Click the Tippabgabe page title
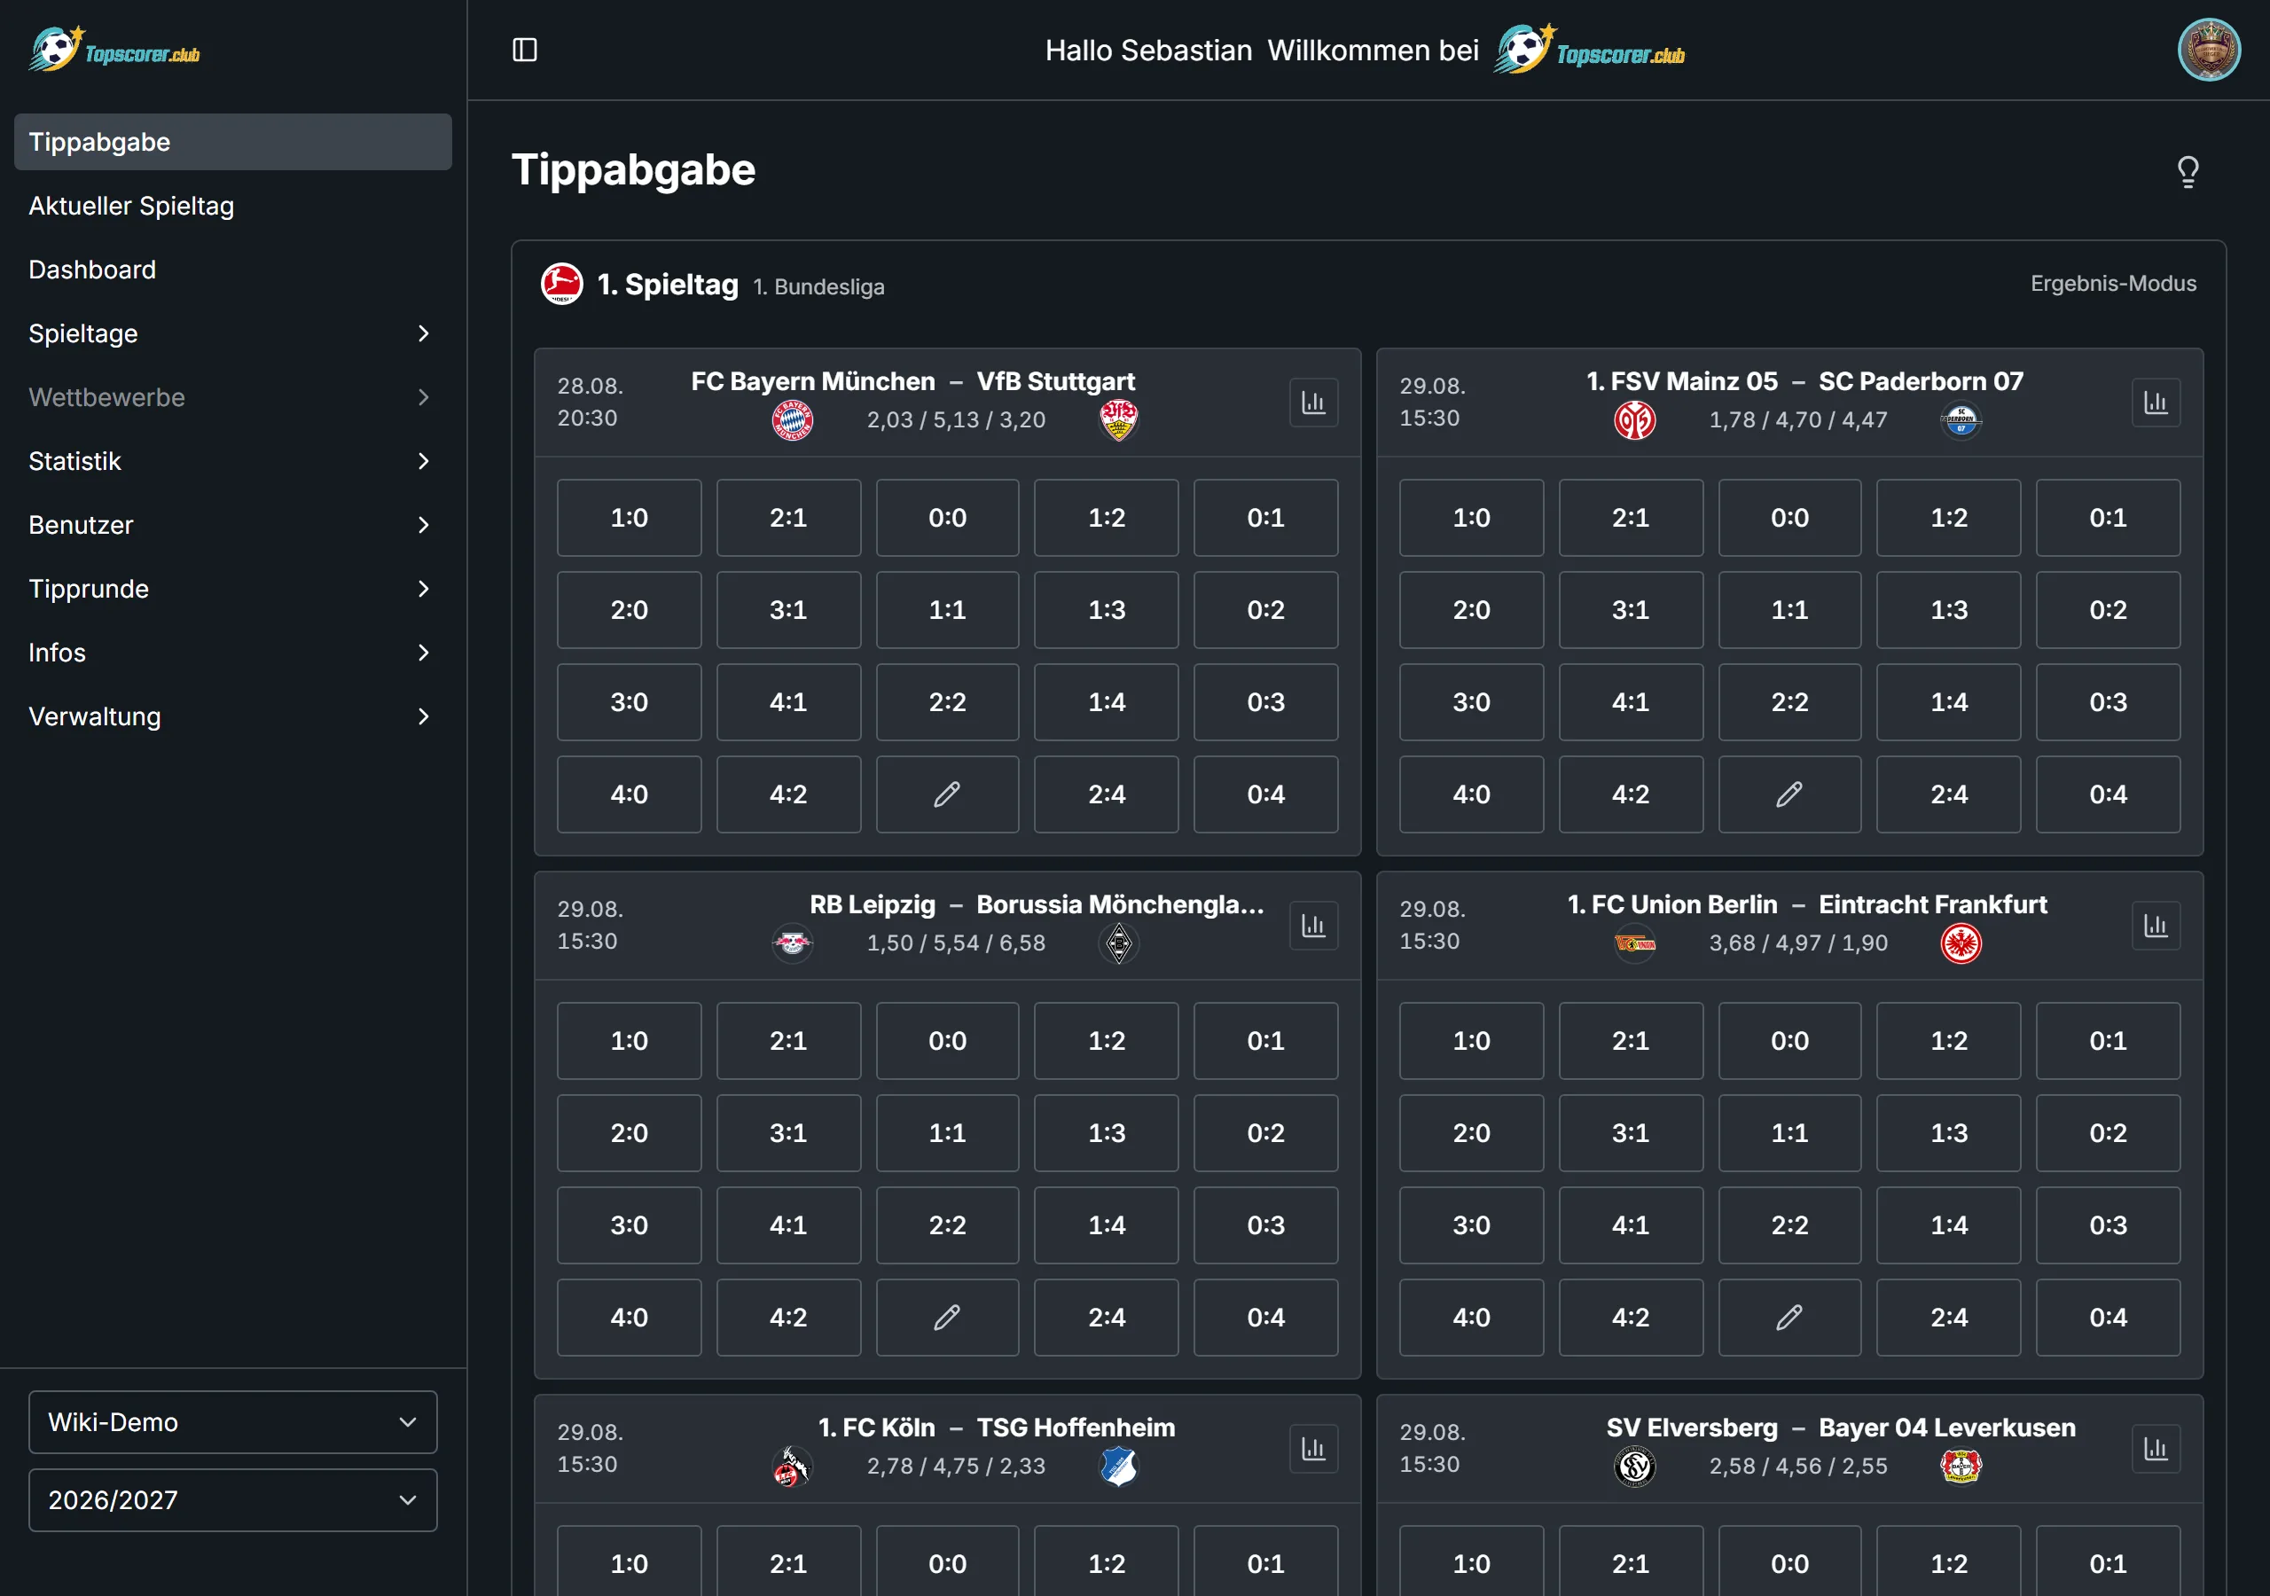 click(x=634, y=170)
